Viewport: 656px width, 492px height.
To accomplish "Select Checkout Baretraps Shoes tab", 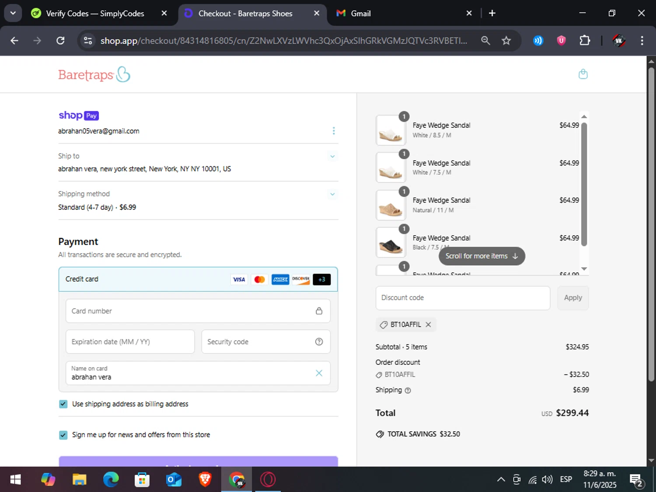I will (245, 13).
